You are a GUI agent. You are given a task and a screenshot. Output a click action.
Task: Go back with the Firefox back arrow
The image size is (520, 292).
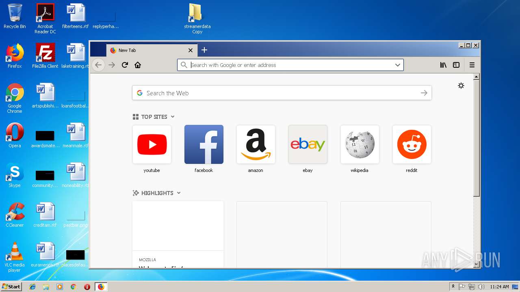tap(98, 65)
